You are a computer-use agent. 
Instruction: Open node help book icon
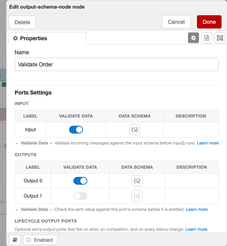[x=15, y=240]
